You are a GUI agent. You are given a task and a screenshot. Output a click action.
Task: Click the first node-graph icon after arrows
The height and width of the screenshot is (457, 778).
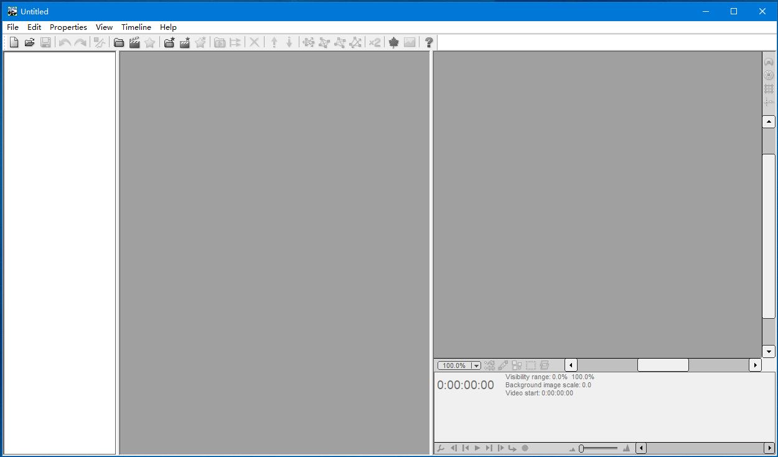pos(309,42)
